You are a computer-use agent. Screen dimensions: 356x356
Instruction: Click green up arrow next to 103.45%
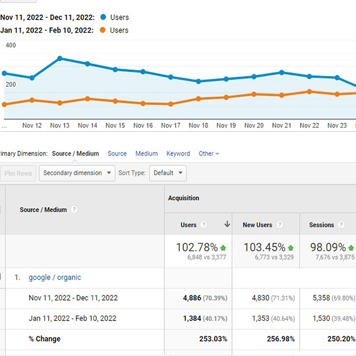click(x=291, y=247)
